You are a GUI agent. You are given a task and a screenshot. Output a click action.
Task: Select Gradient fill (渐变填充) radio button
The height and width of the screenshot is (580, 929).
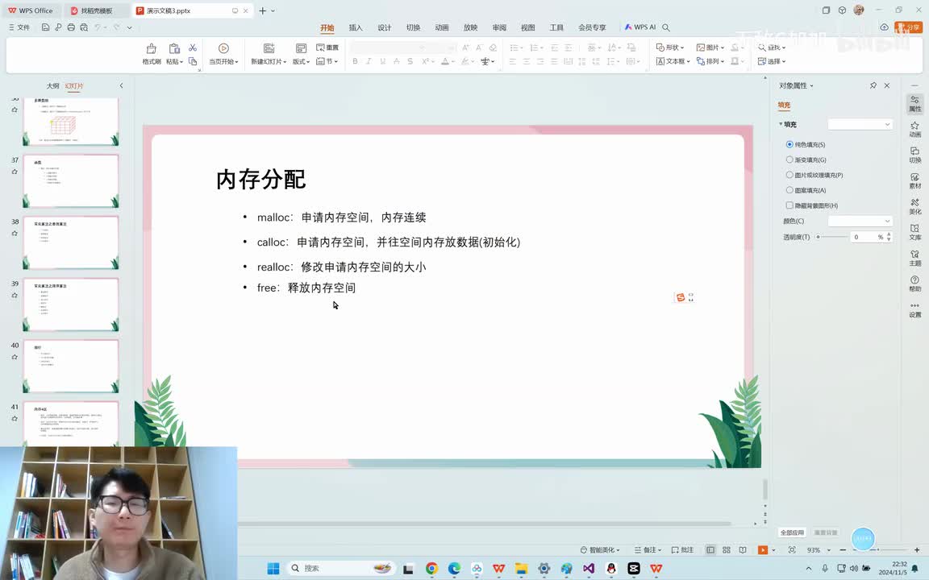tap(789, 159)
